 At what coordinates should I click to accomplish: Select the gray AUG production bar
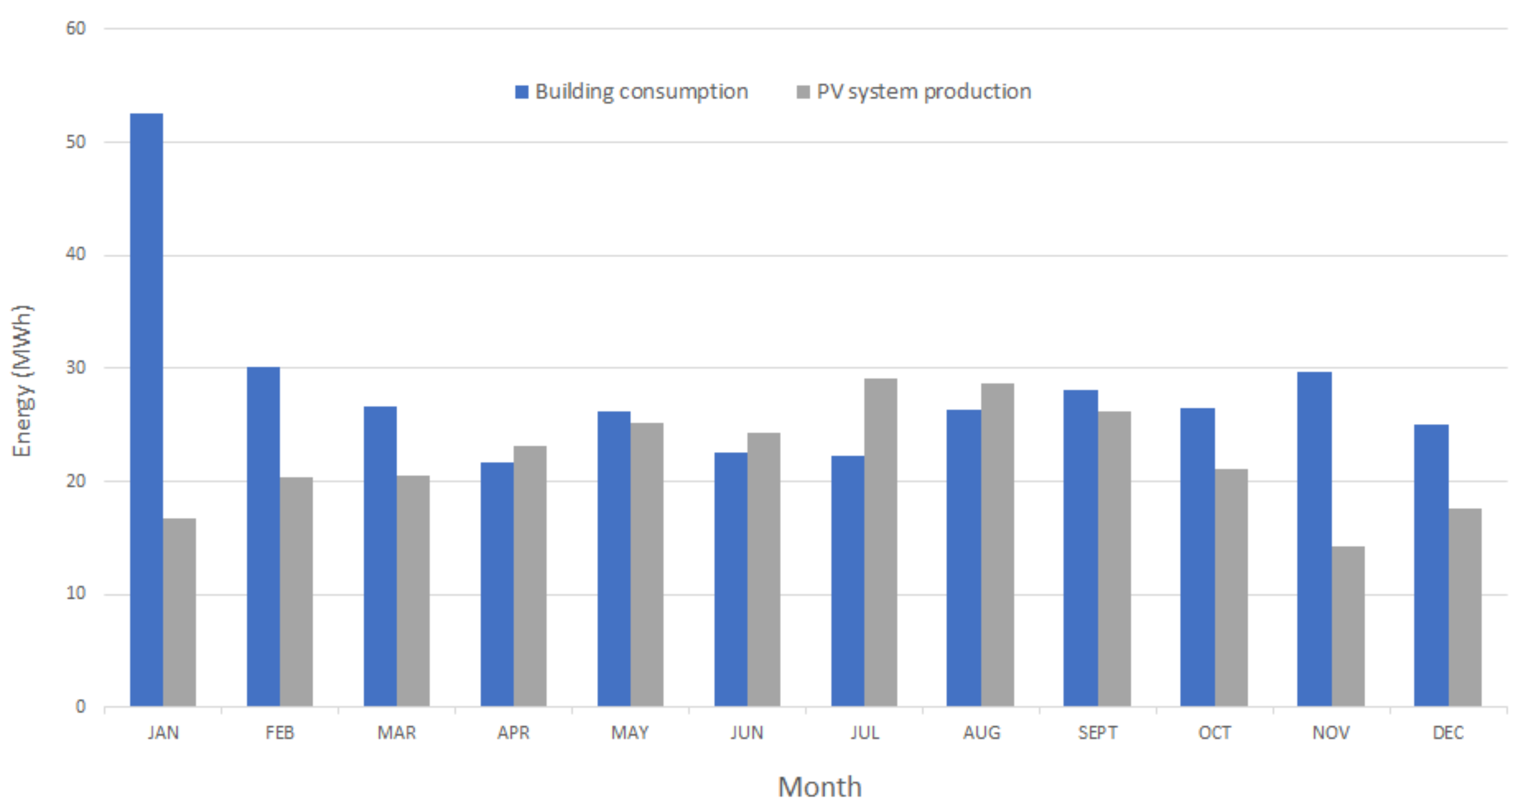997,544
